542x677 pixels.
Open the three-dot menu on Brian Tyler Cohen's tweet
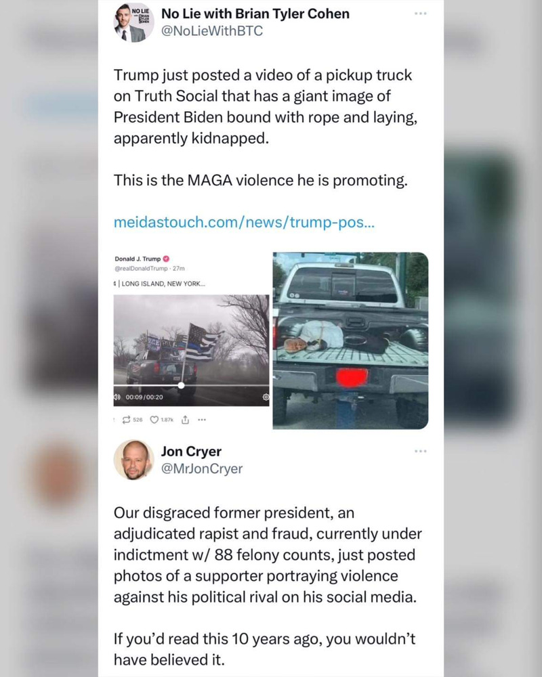[420, 14]
